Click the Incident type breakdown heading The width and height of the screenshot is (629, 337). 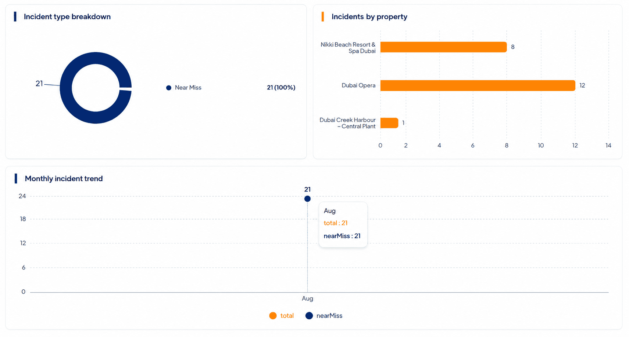click(67, 17)
